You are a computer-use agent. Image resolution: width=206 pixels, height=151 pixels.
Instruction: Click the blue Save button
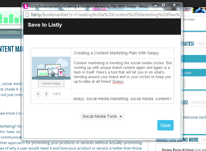coord(165,125)
